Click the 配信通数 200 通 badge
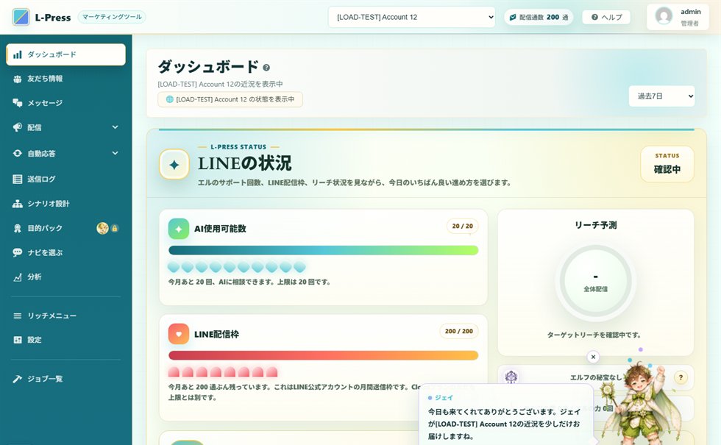The width and height of the screenshot is (721, 445). (539, 17)
